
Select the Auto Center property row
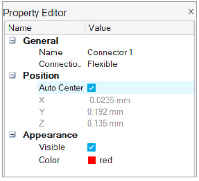116,88
